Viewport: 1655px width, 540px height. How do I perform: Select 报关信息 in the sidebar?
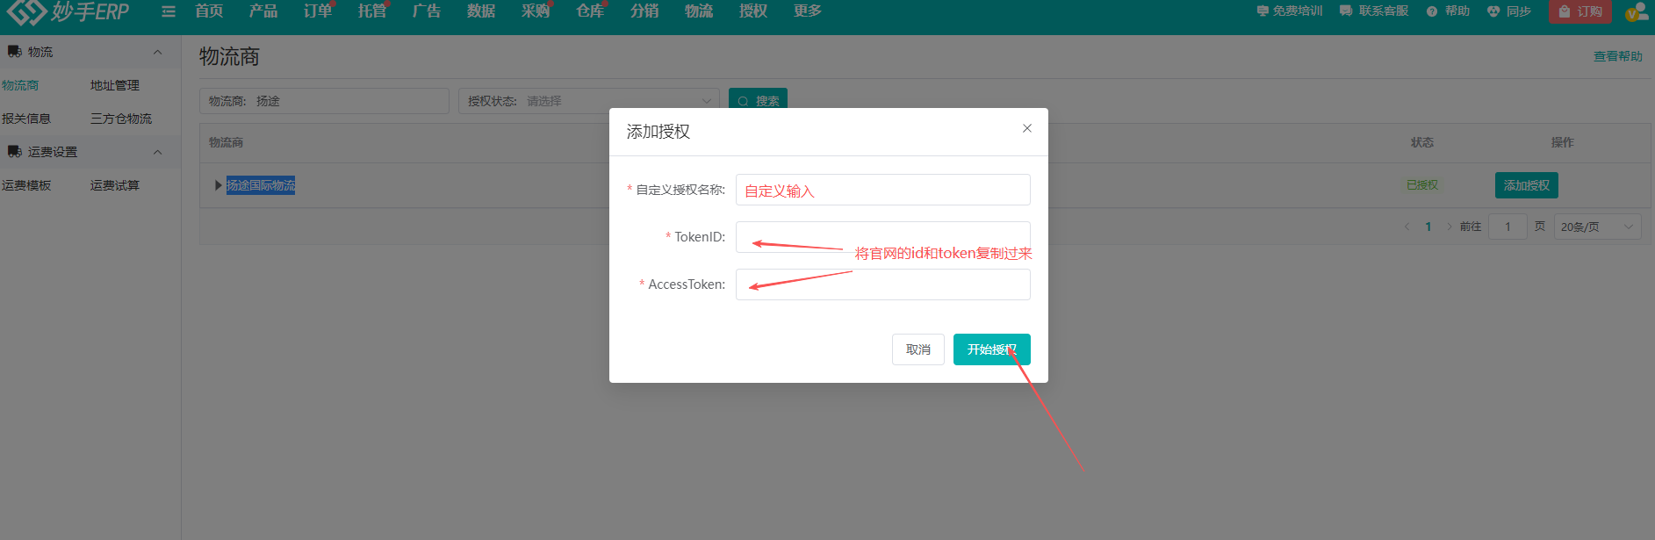pos(26,119)
